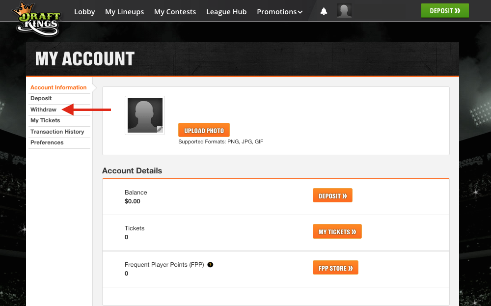
Task: Click the DraftKings logo
Action: pyautogui.click(x=37, y=19)
